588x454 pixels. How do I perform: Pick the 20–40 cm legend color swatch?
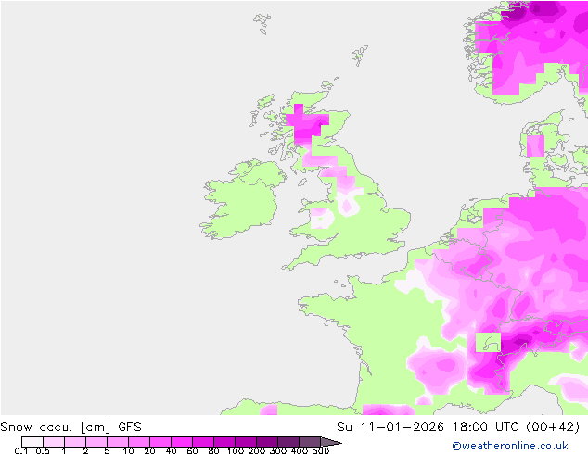(160, 442)
